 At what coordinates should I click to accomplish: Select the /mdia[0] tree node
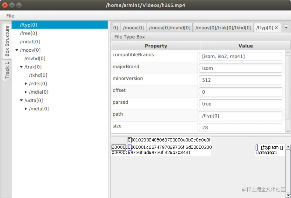point(39,92)
